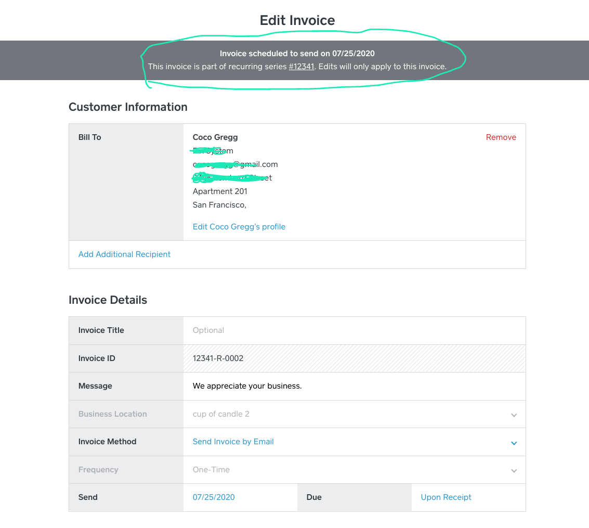Change Due setting Upon Receipt
Image resolution: width=589 pixels, height=528 pixels.
[x=446, y=497]
